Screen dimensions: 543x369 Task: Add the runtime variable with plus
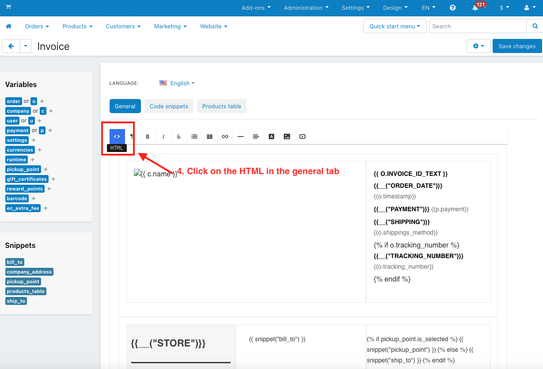(x=33, y=160)
